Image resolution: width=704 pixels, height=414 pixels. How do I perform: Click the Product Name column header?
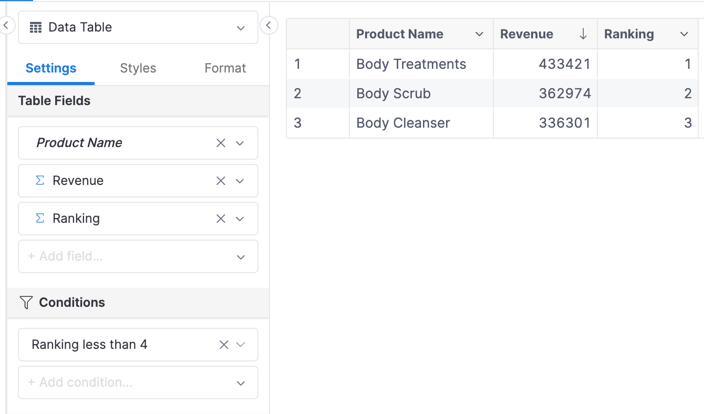click(x=421, y=34)
